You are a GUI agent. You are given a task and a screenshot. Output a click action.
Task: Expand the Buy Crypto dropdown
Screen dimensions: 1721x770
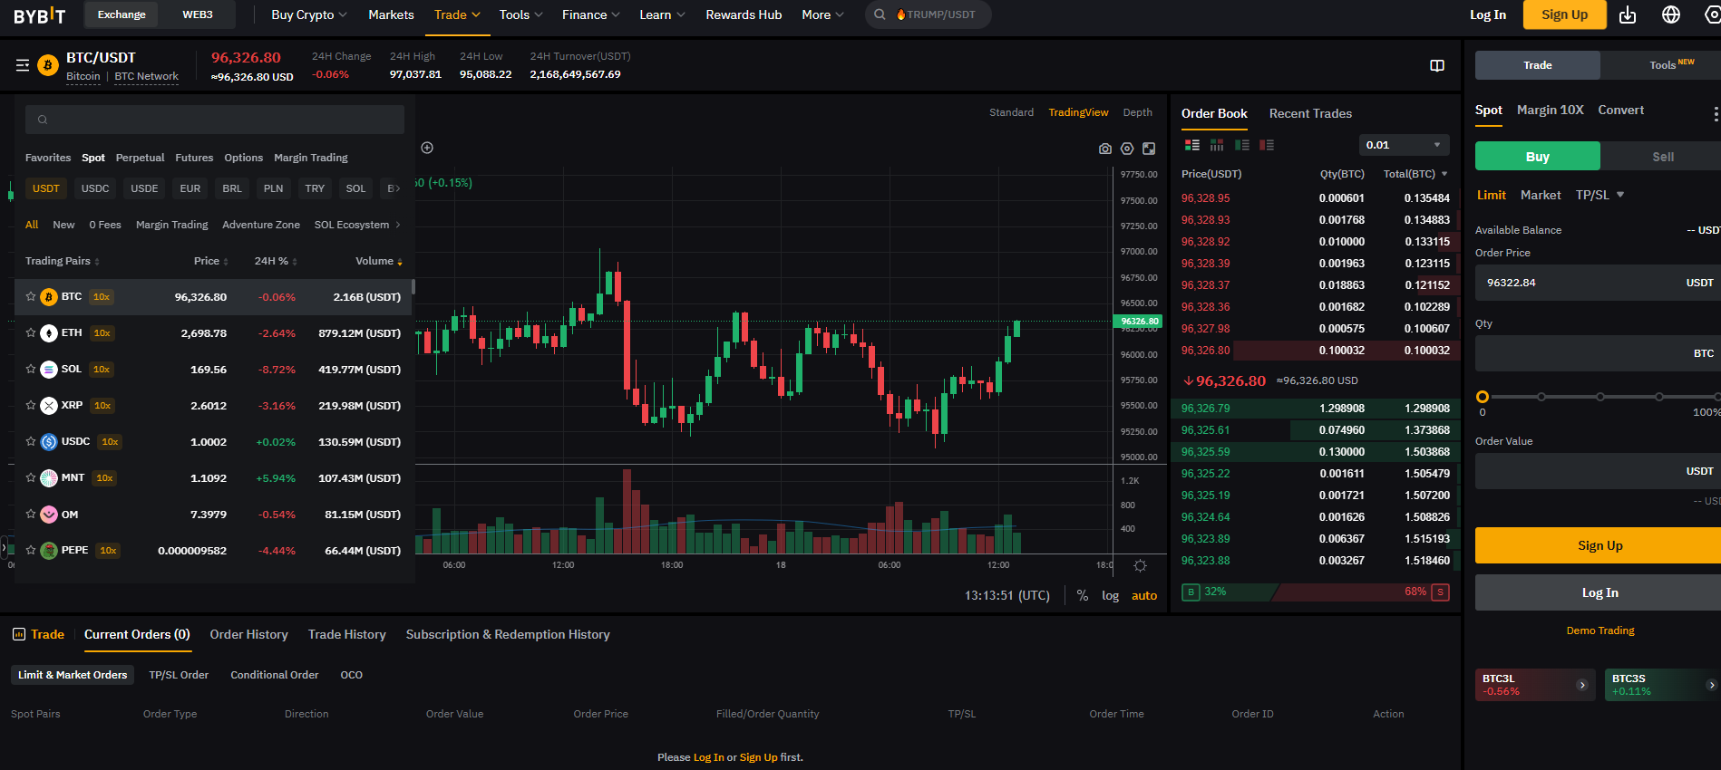(x=309, y=14)
